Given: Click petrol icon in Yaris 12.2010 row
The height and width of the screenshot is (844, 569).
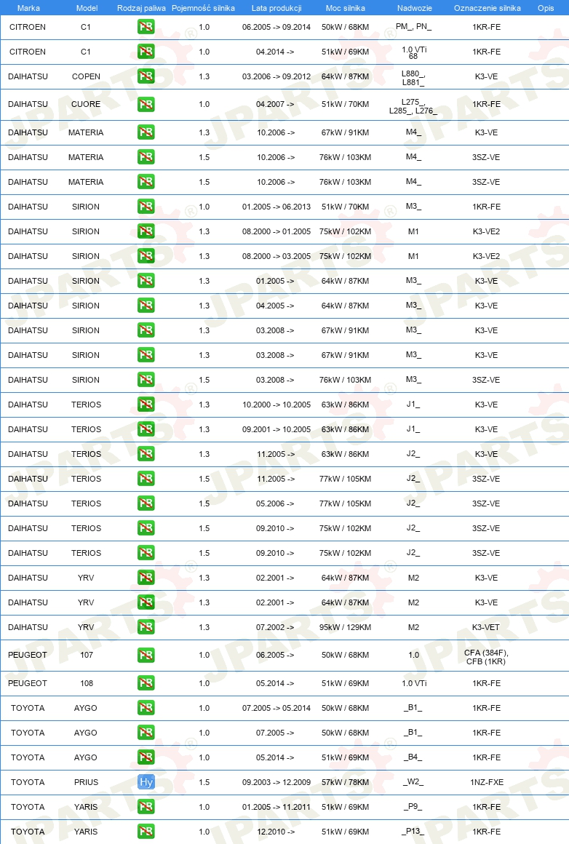Looking at the screenshot, I should point(146,832).
